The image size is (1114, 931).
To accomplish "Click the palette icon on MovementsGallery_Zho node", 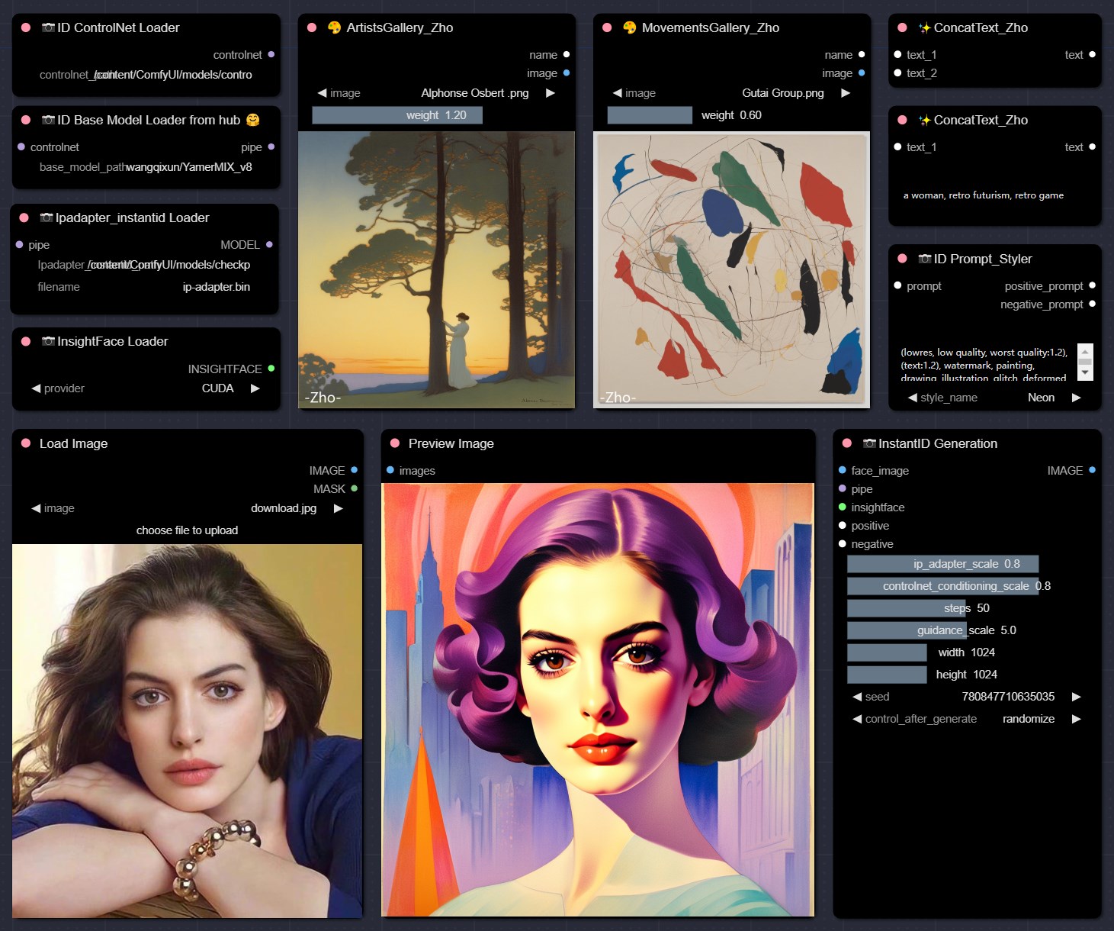I will [x=629, y=27].
